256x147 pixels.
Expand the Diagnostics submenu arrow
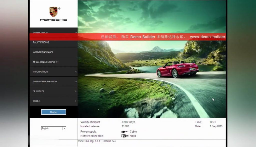[76, 32]
